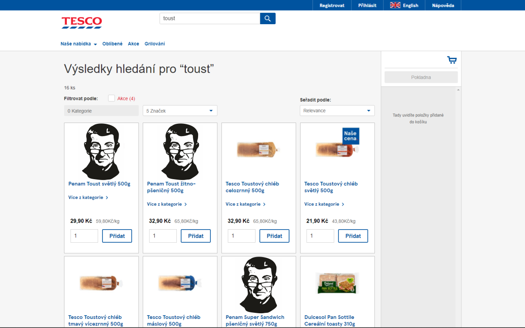Click the 29,90 Kč price text
This screenshot has height=328, width=525.
[81, 221]
